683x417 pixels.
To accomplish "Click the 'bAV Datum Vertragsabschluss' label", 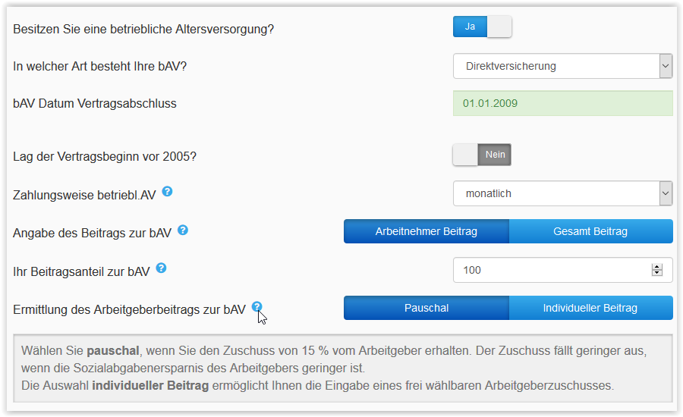I will point(95,103).
